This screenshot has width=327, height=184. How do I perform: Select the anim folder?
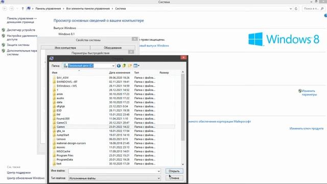(59, 94)
